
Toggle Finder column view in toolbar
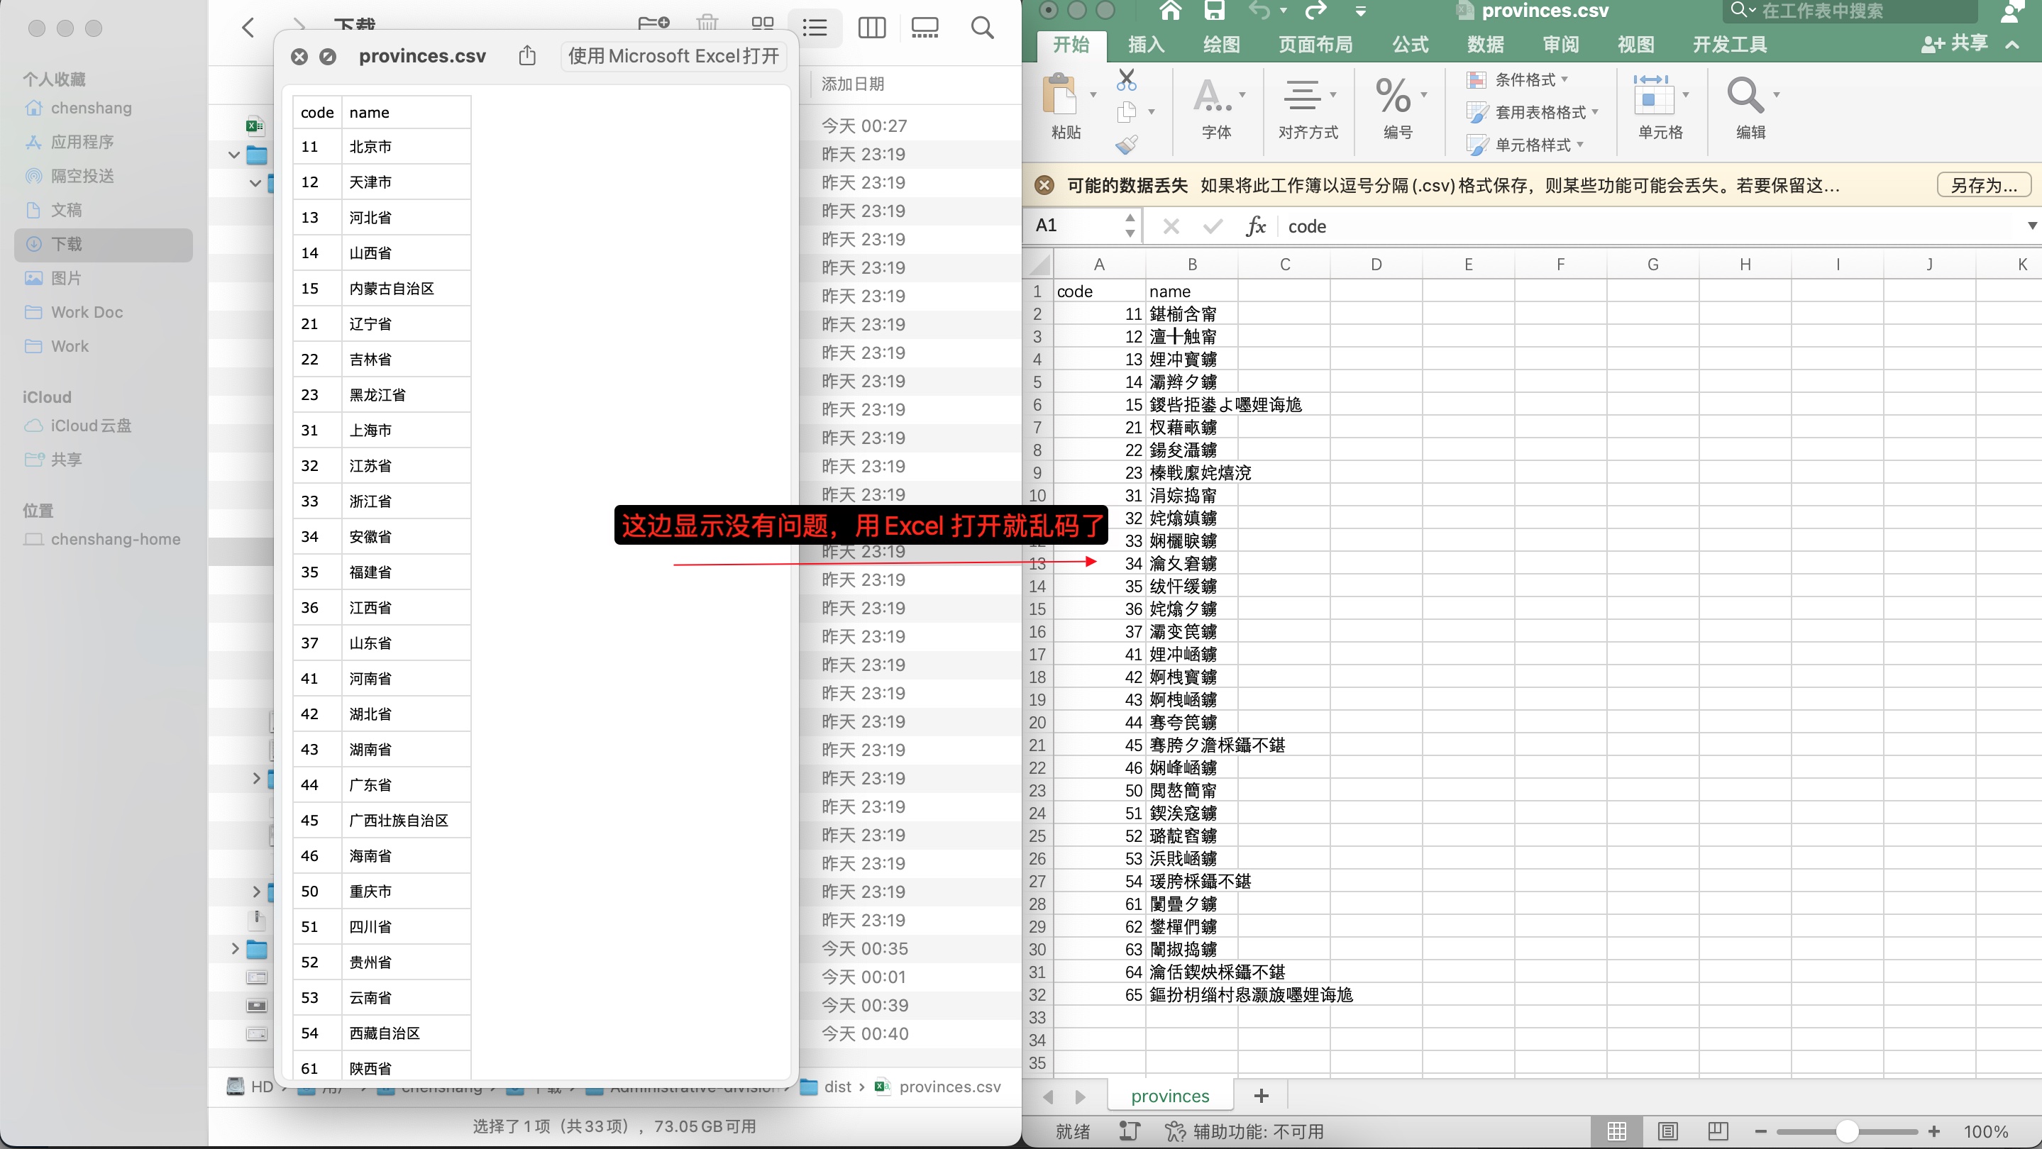coord(871,28)
